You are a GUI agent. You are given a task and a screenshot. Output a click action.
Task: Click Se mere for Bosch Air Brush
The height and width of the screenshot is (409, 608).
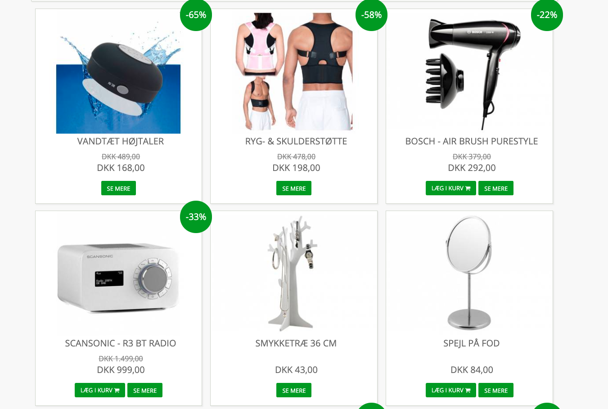coord(496,188)
